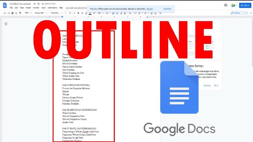
Task: Place cursor on Manfaat Penelitian line
Action: (x=70, y=61)
